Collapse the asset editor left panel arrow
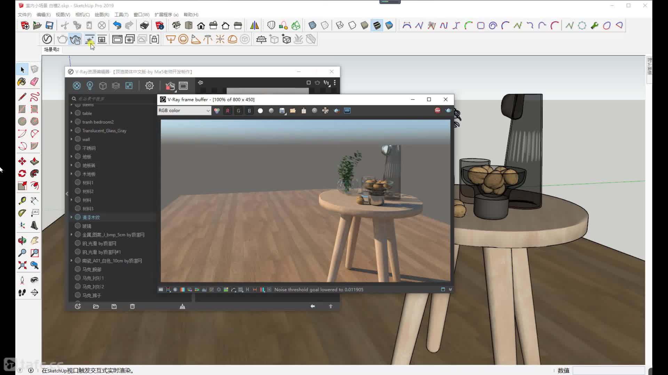This screenshot has width=668, height=375. (67, 194)
